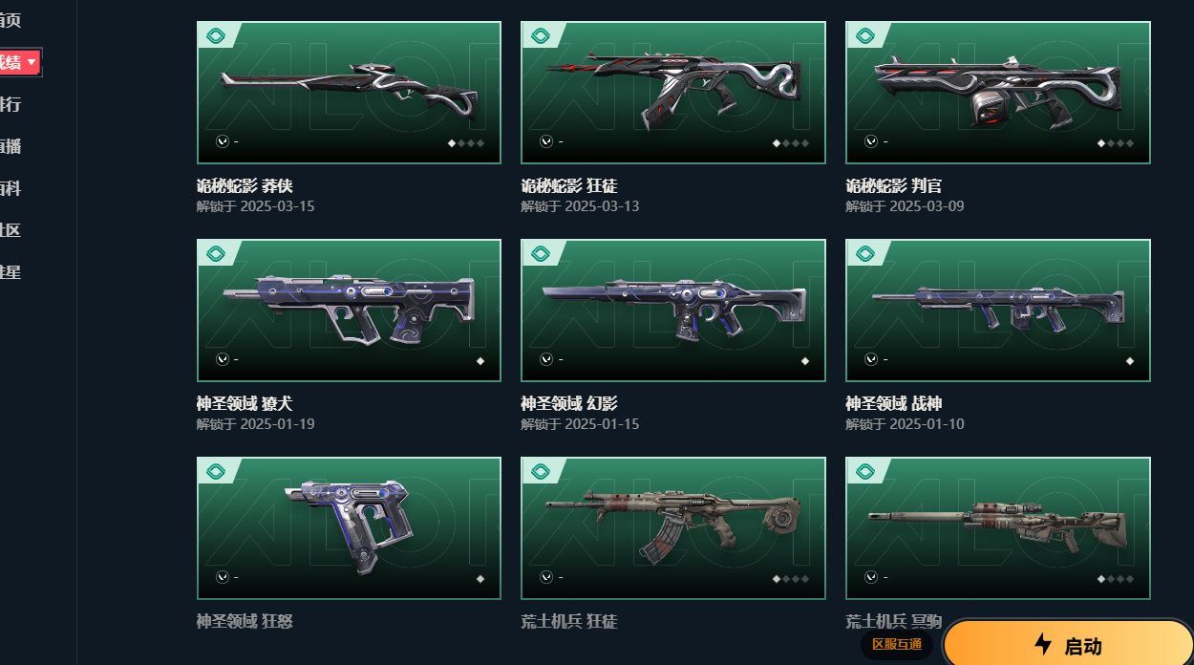
Task: Launch the game with the 启动 button
Action: coord(1068,643)
